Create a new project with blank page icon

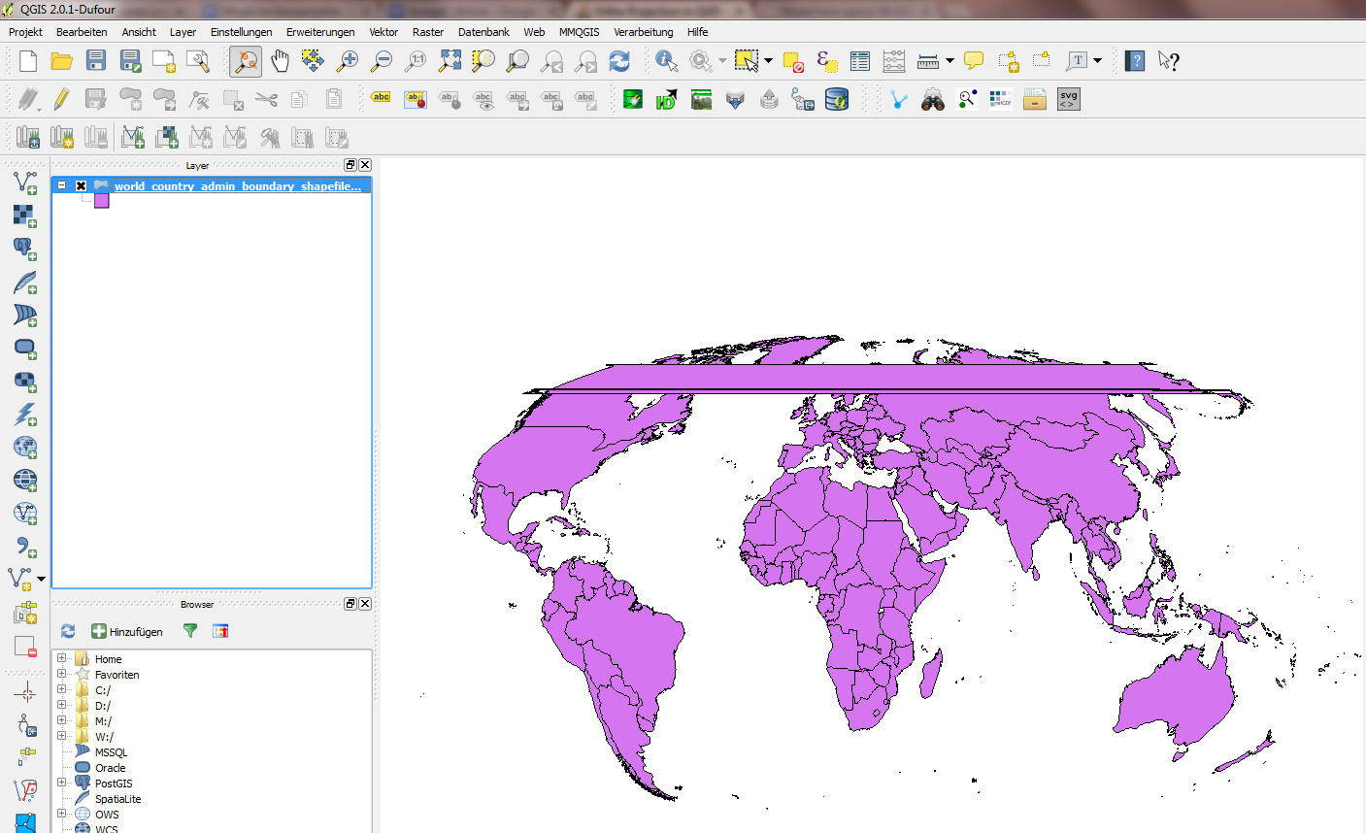(28, 61)
